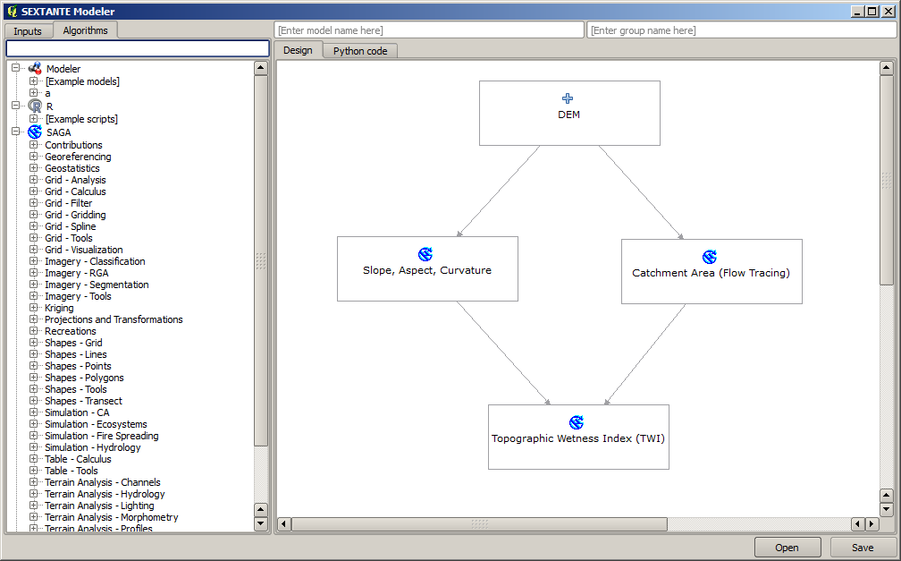Screen dimensions: 901x561
Task: Expand the [Example models] folder
Action: tap(34, 81)
